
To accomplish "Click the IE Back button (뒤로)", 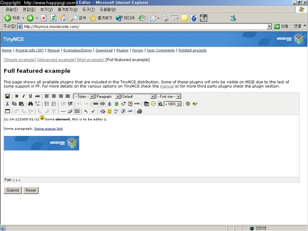I will pos(13,18).
